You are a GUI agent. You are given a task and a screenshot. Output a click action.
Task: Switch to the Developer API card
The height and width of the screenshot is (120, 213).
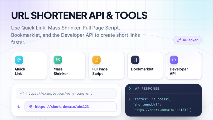[x=184, y=66]
